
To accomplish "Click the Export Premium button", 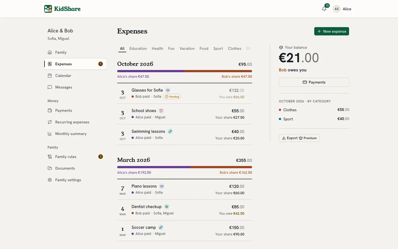I will point(299,138).
